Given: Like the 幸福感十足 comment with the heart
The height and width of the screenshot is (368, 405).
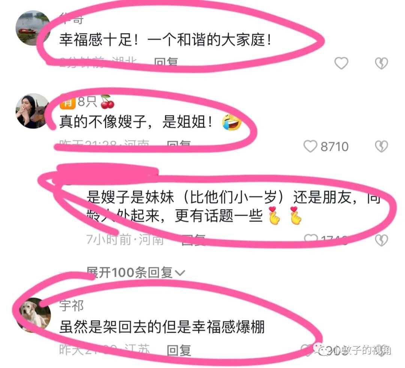Looking at the screenshot, I should [341, 63].
